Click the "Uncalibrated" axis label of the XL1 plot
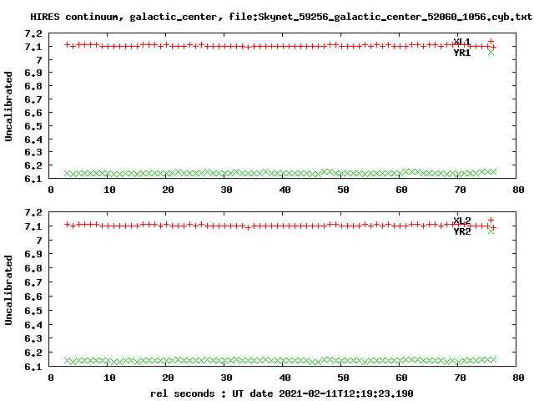534x401 pixels. tap(8, 106)
